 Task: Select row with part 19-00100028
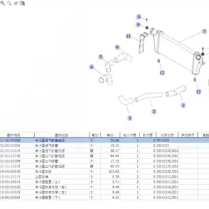[104, 187]
